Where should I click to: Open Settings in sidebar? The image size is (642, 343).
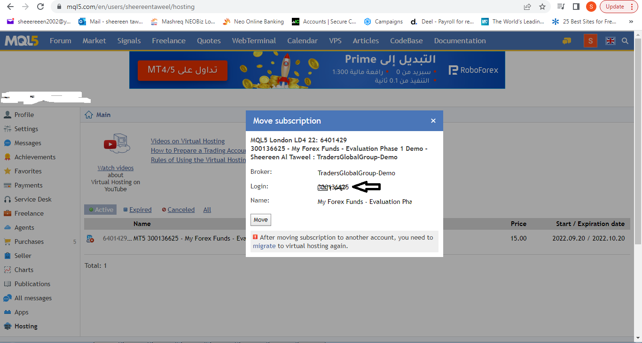click(26, 129)
